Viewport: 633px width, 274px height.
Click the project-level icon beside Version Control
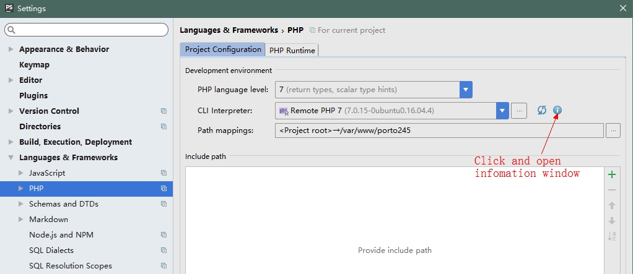tap(164, 111)
